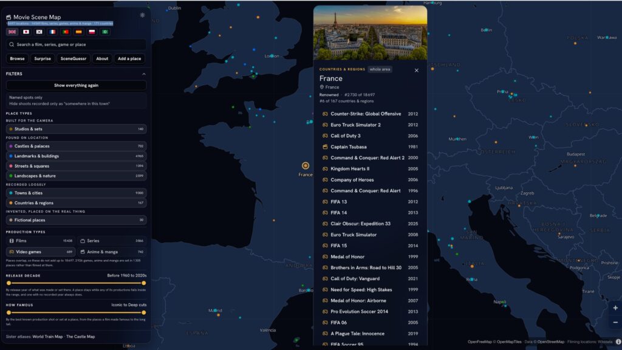The image size is (622, 350).
Task: Toggle the Fictional places filter
Action: pos(76,220)
